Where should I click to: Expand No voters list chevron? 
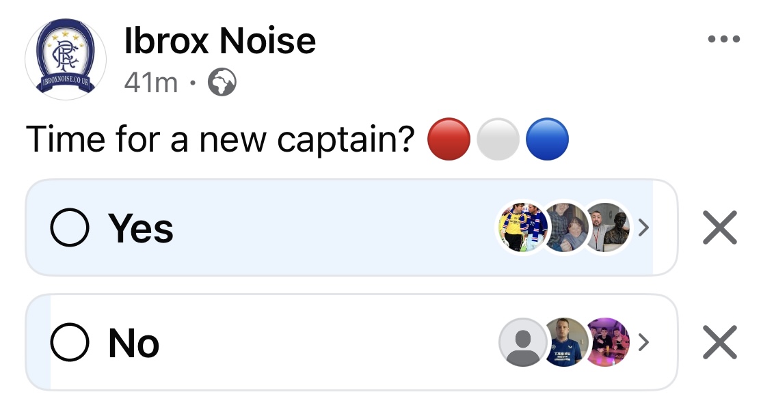643,342
